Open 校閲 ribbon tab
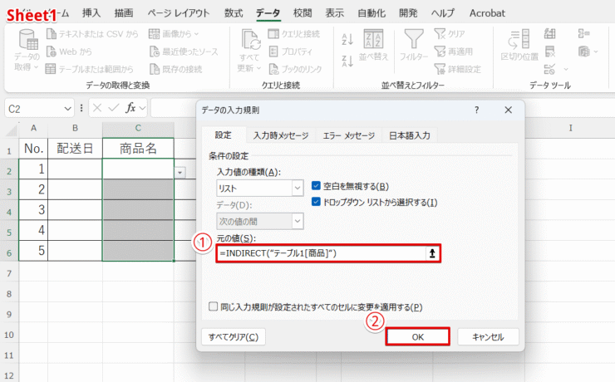The image size is (615, 382). click(303, 13)
